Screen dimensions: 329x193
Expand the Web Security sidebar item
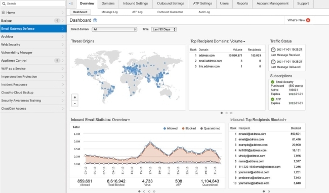pyautogui.click(x=33, y=44)
